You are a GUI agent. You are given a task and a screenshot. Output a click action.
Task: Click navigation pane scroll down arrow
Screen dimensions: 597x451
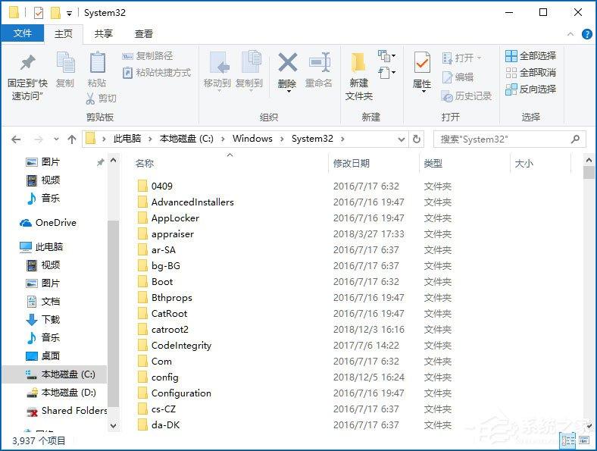pyautogui.click(x=113, y=425)
